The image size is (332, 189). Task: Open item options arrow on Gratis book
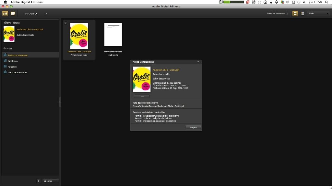pyautogui.click(x=66, y=23)
